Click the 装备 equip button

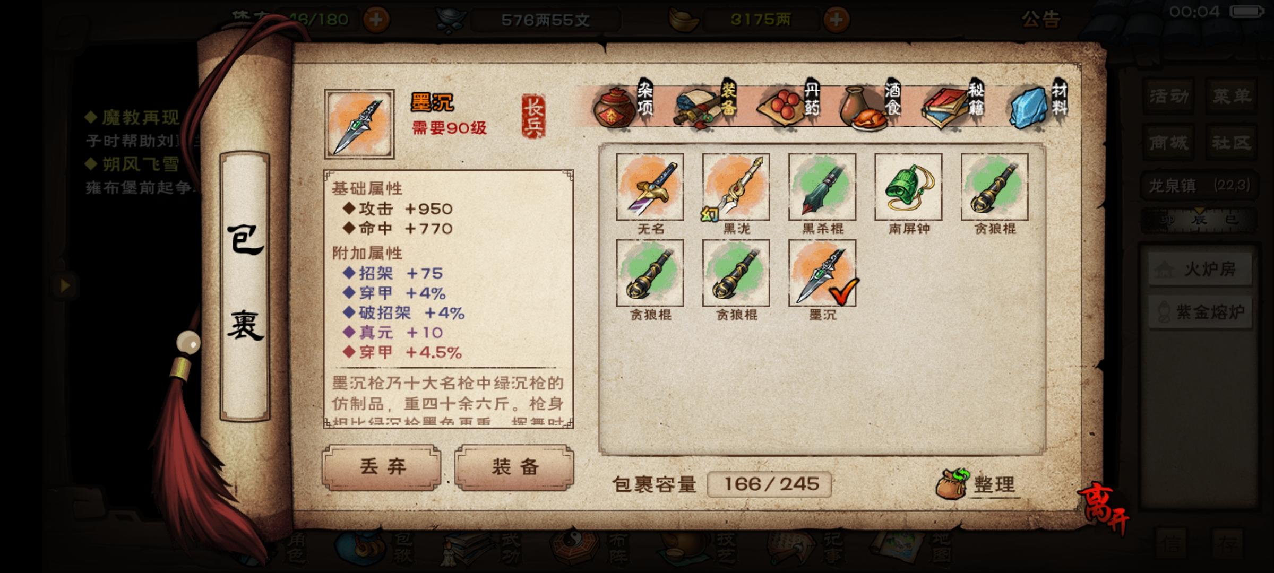(x=514, y=467)
